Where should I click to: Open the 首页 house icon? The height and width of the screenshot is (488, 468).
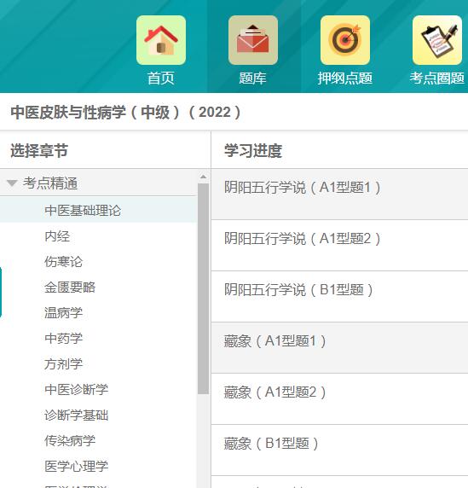(x=161, y=40)
